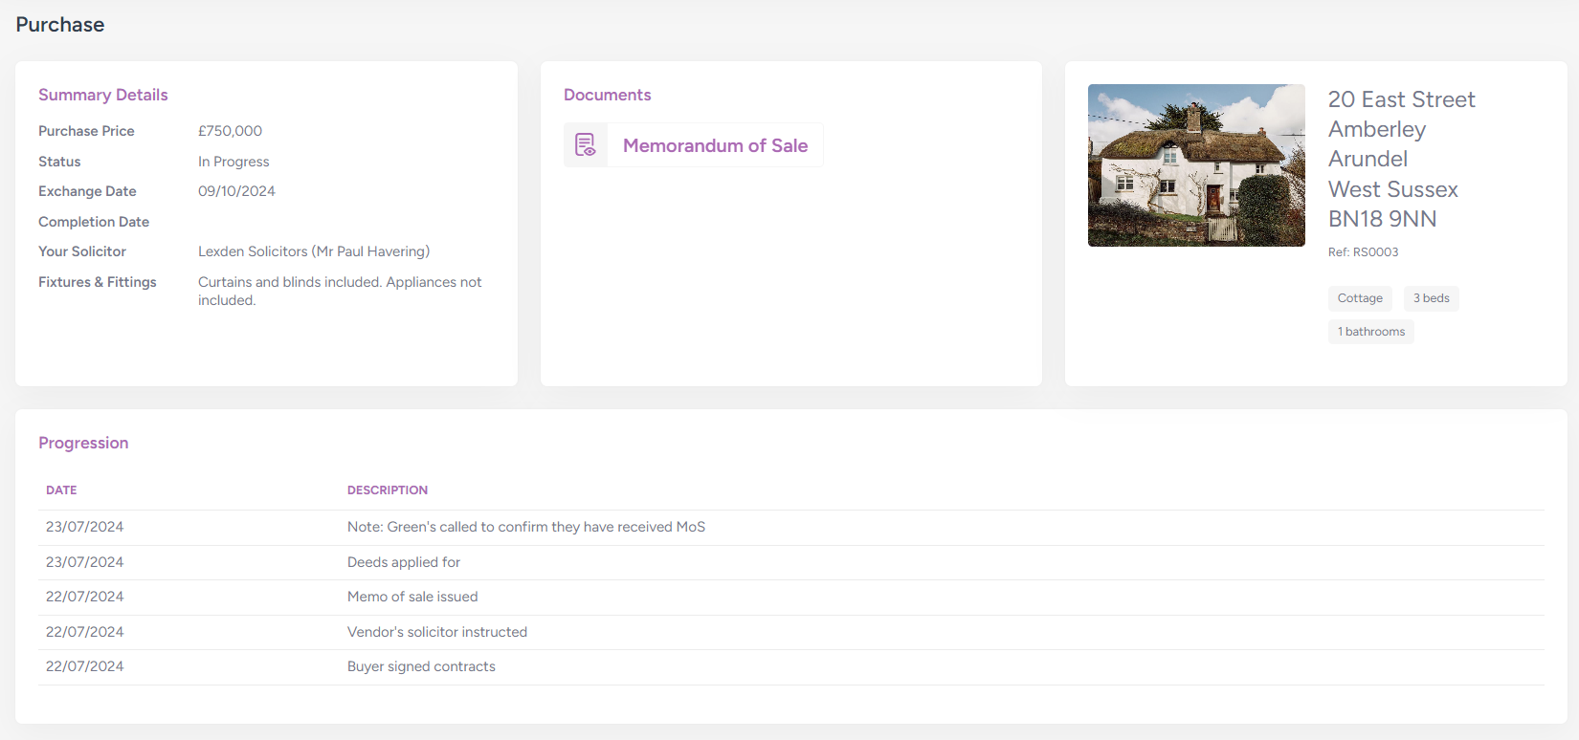Click the Lexden Solicitors solicitor name
Screen dimensions: 1579x740
point(314,251)
